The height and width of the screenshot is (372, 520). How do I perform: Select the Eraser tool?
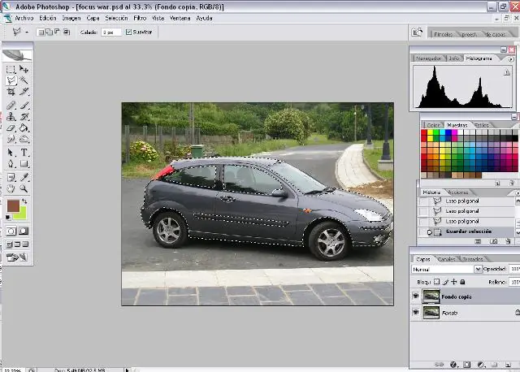pyautogui.click(x=11, y=128)
